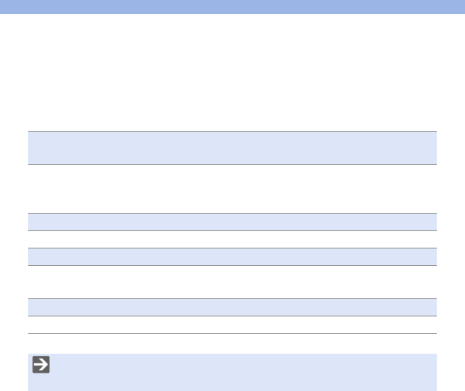The width and height of the screenshot is (465, 391).
Task: Select the second shaded table row
Action: point(232,222)
